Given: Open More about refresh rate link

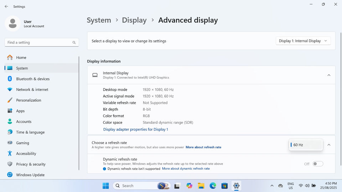Looking at the screenshot, I should point(203,147).
